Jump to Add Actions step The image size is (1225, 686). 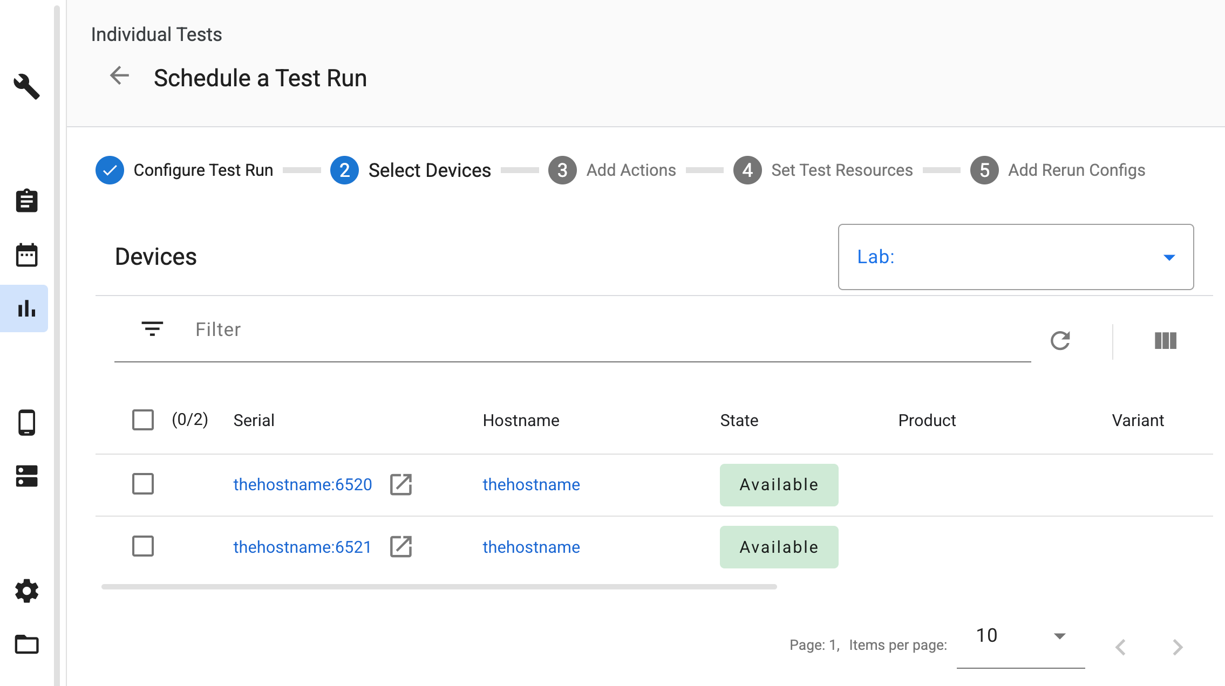click(612, 170)
